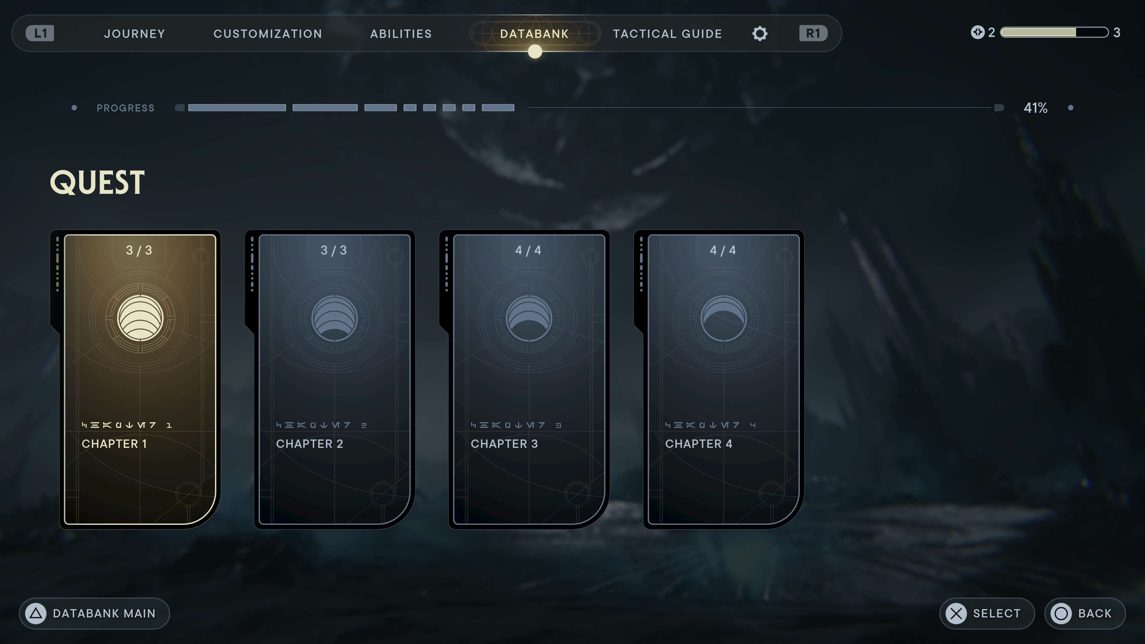Click the Chapter 4 crescent emblem
This screenshot has width=1145, height=644.
(x=723, y=318)
